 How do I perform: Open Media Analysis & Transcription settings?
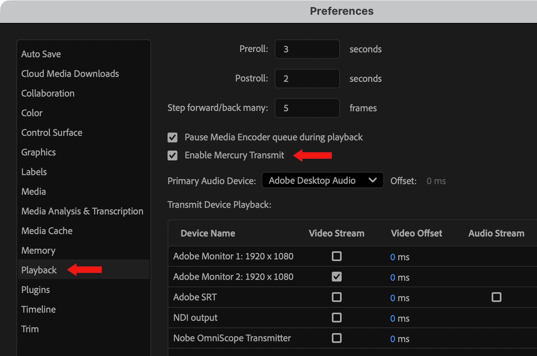tap(82, 211)
